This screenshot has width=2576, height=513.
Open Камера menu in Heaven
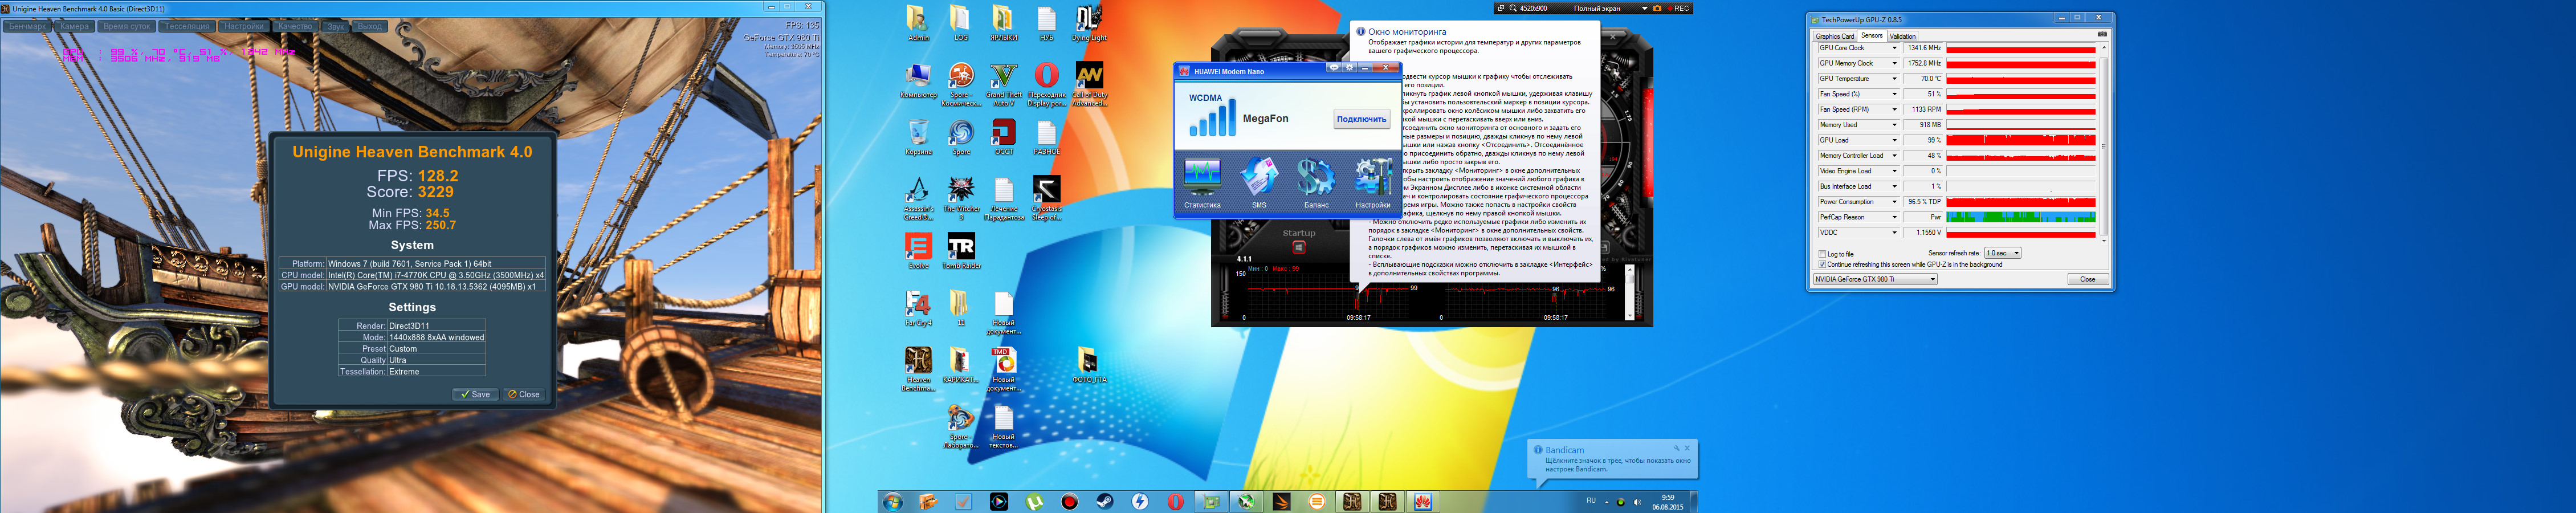[75, 26]
